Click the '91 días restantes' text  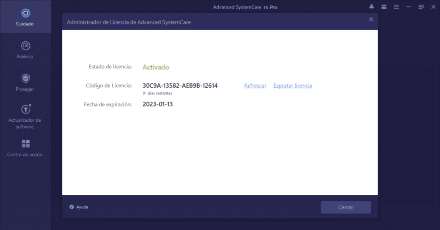point(157,93)
